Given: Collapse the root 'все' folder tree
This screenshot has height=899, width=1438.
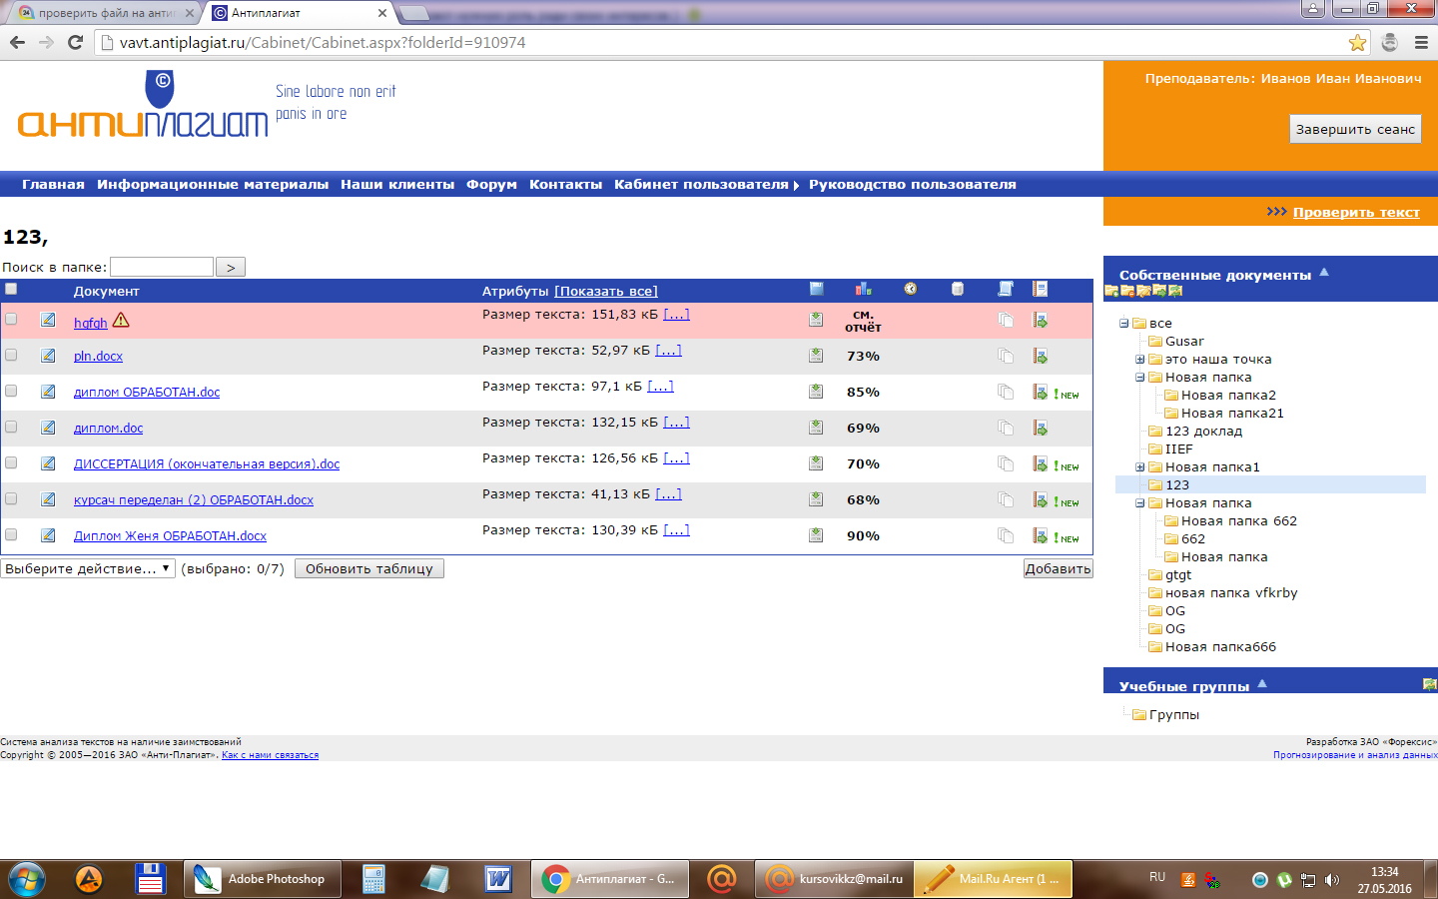Looking at the screenshot, I should click(1123, 324).
